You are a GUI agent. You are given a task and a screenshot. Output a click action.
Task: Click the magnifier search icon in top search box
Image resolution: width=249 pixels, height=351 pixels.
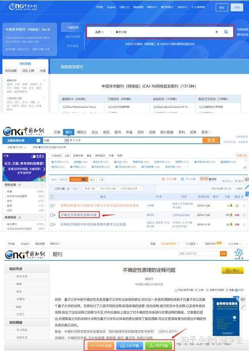(226, 32)
